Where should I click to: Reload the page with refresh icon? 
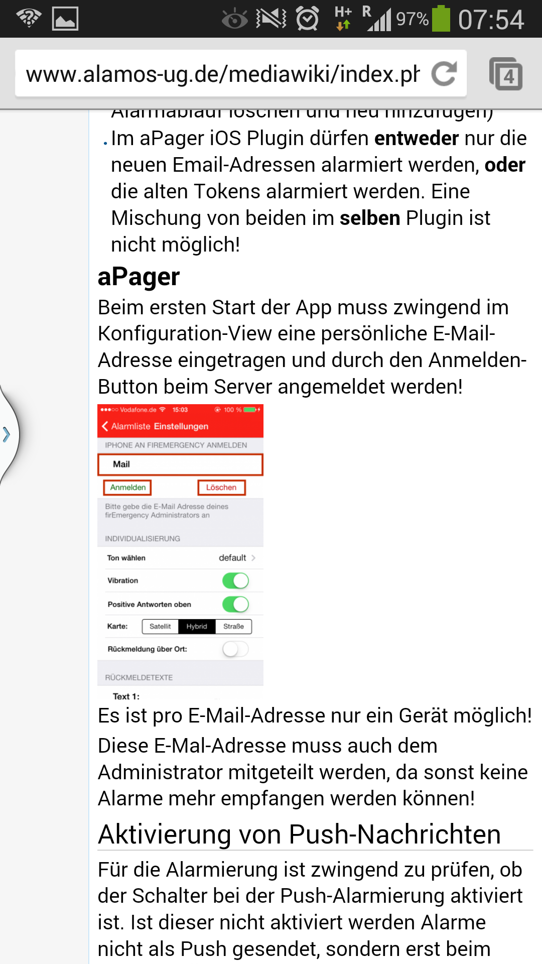pyautogui.click(x=444, y=74)
